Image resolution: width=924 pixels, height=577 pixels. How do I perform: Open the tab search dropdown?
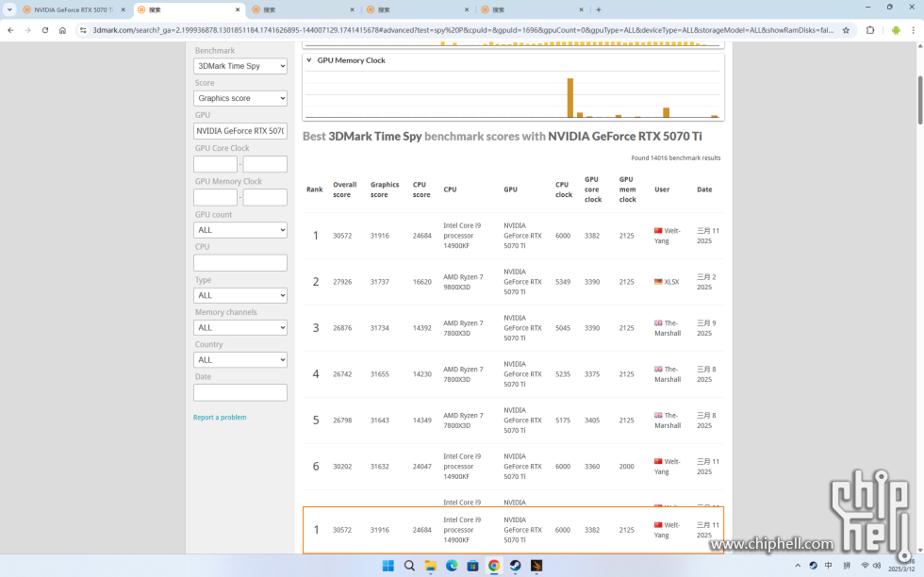(9, 9)
